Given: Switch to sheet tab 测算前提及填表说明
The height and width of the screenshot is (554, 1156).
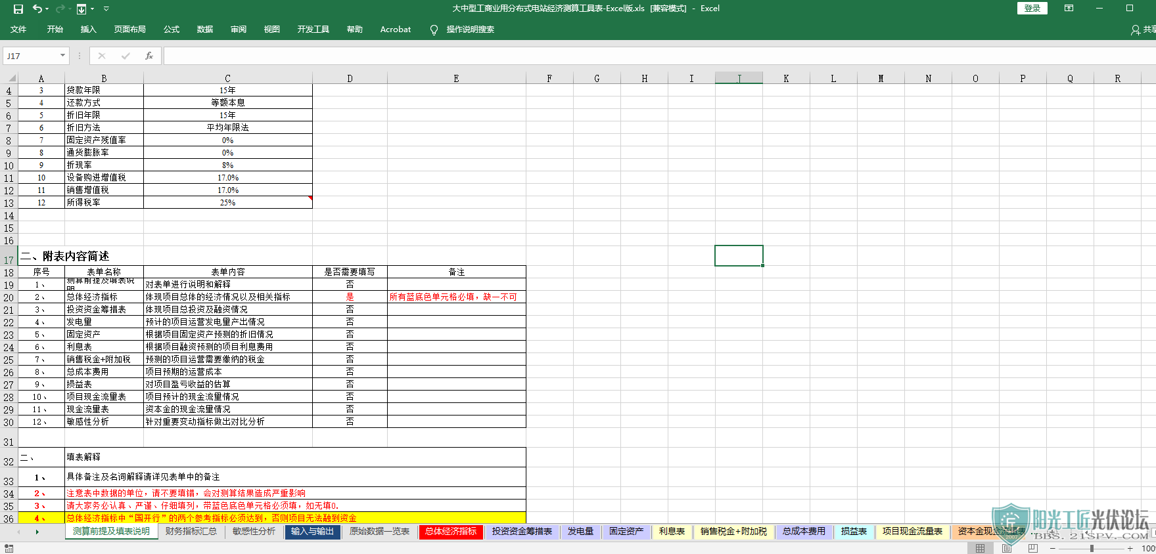Looking at the screenshot, I should [111, 532].
